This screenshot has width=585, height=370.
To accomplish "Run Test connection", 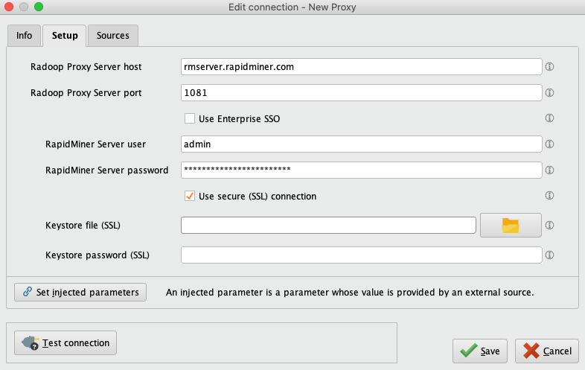I will click(x=65, y=343).
